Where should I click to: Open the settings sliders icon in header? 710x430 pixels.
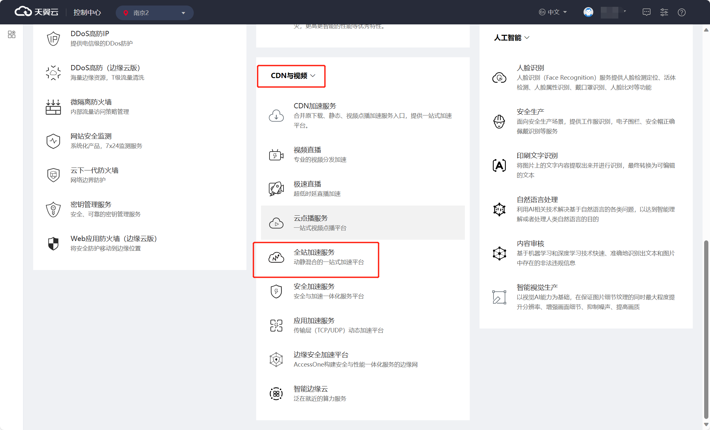point(664,12)
